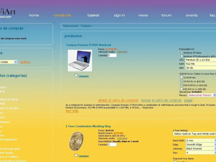
Task: Open the Seleccionar Flavors dropdown
Action: tap(202, 95)
